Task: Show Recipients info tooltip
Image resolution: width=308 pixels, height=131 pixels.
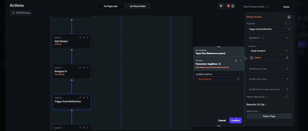Action: [x=262, y=38]
